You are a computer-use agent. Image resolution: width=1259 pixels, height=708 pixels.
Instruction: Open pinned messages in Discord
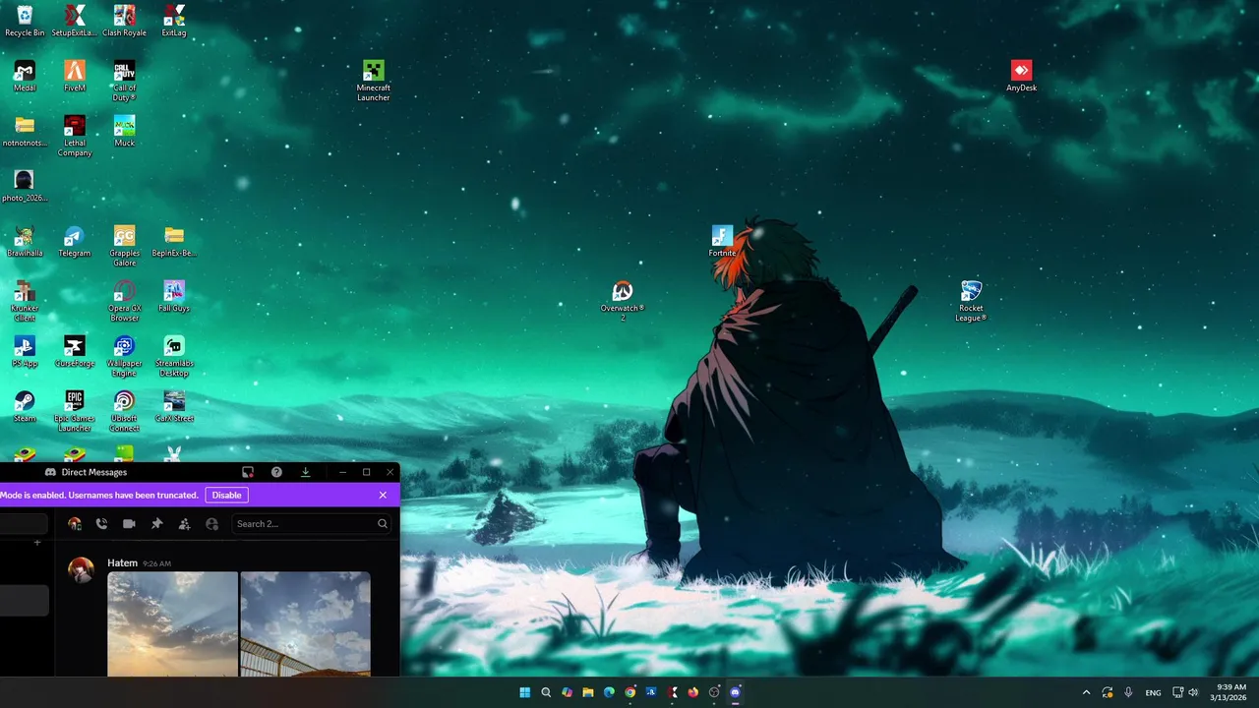(156, 524)
